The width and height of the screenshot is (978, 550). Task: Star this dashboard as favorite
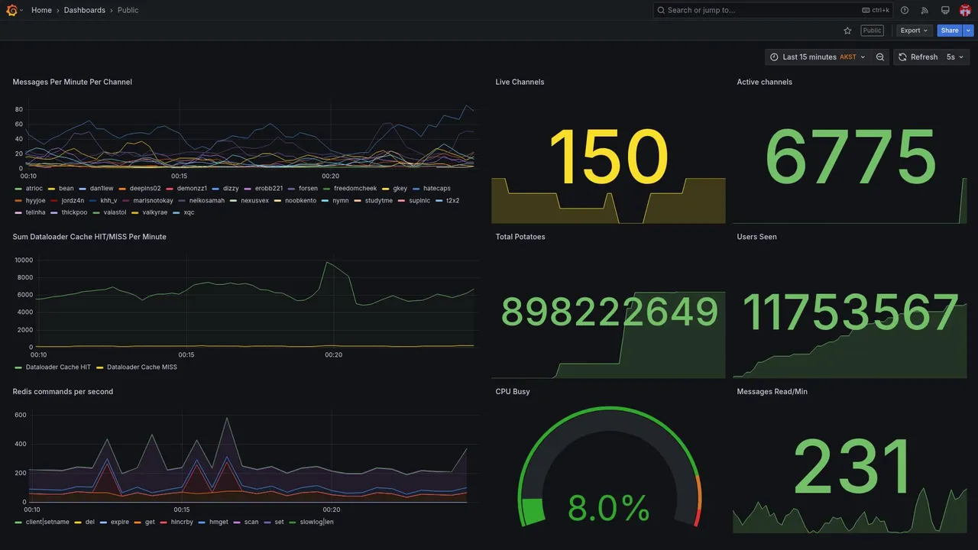click(847, 31)
